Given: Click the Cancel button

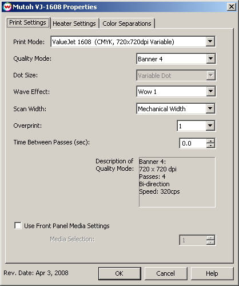Looking at the screenshot, I should [x=166, y=273].
